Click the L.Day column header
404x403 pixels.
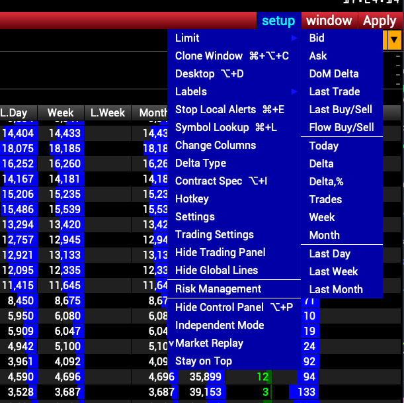[15, 113]
